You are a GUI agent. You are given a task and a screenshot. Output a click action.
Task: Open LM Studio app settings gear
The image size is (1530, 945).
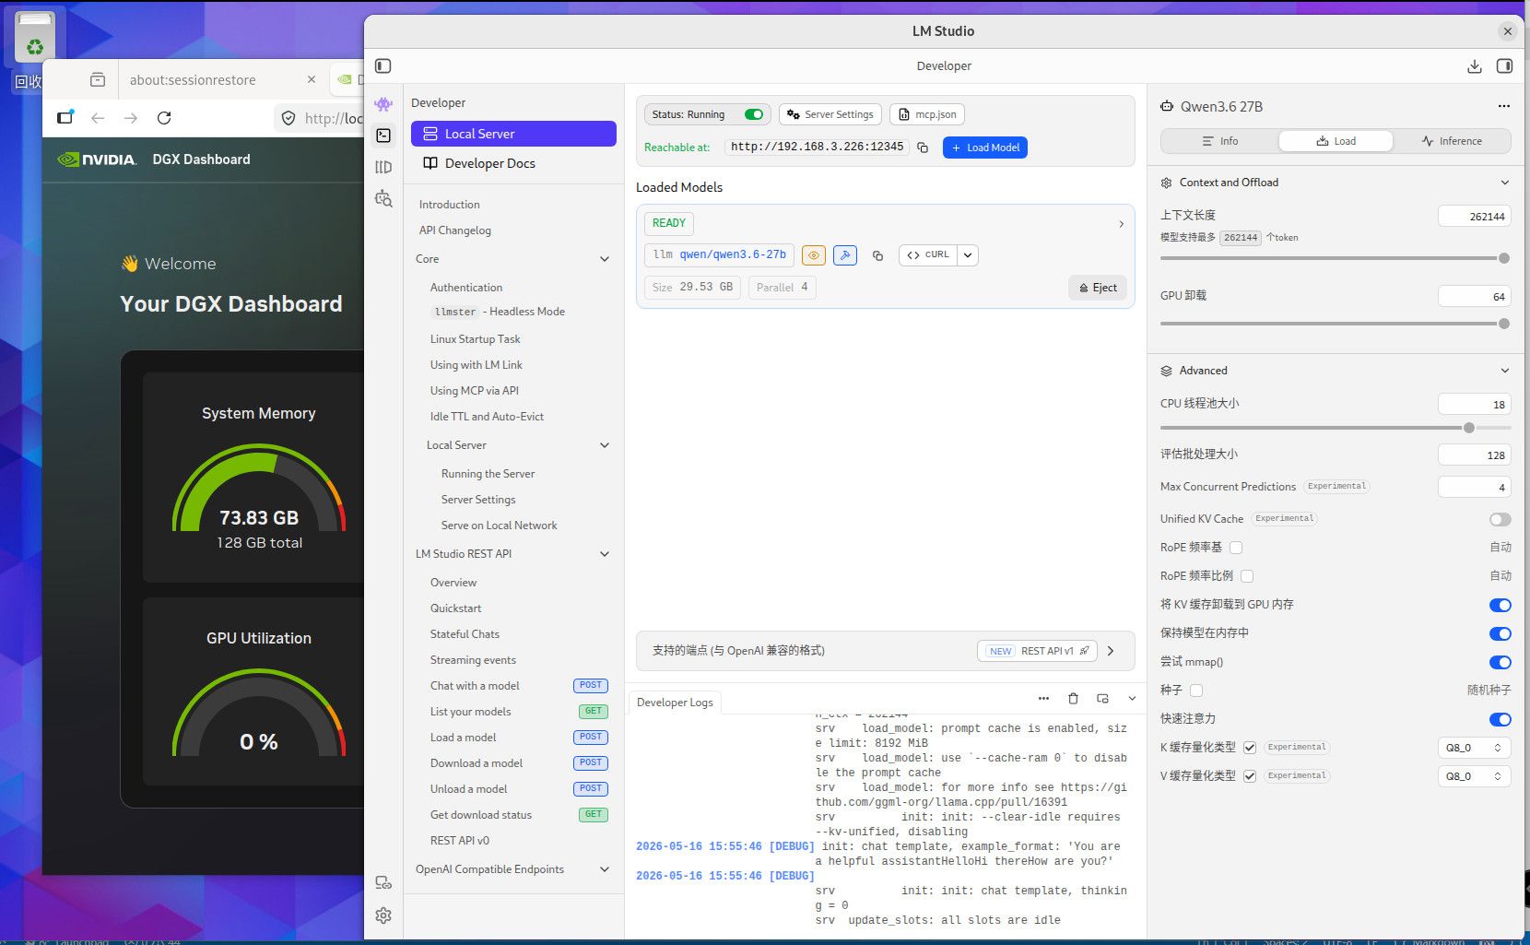(383, 915)
